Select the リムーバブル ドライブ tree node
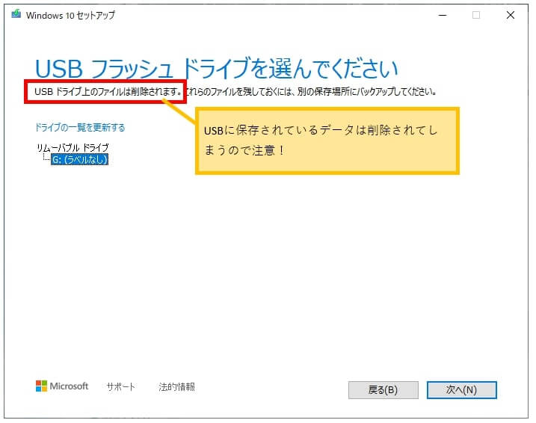This screenshot has height=423, width=536. click(x=73, y=148)
